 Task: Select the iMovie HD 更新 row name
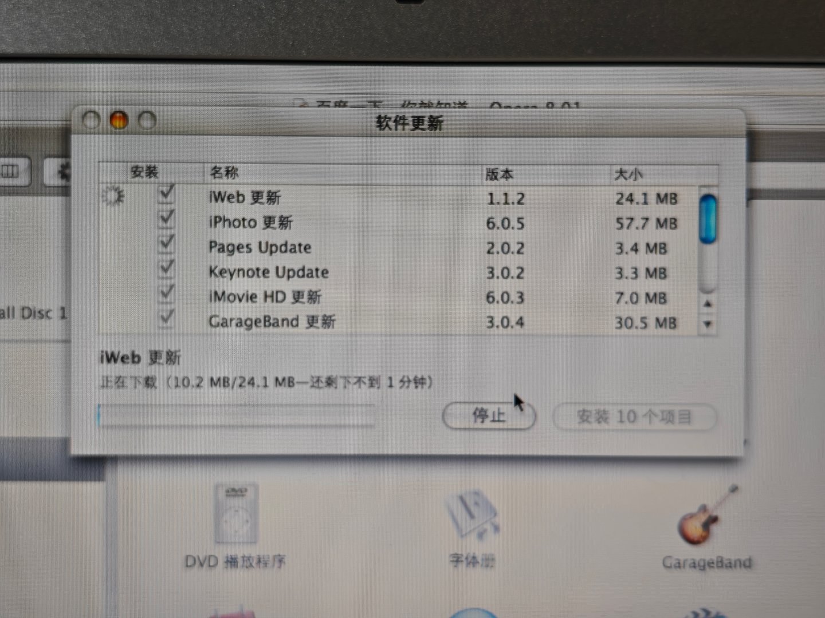[x=265, y=296]
